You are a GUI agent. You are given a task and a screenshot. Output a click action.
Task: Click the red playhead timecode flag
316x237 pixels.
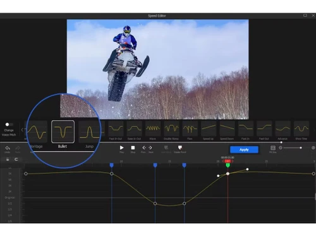[228, 161]
